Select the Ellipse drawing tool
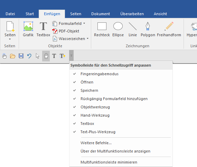Viewport: 197px width, 167px height. pos(118,29)
